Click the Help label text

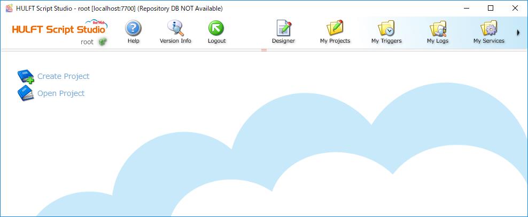click(x=134, y=41)
